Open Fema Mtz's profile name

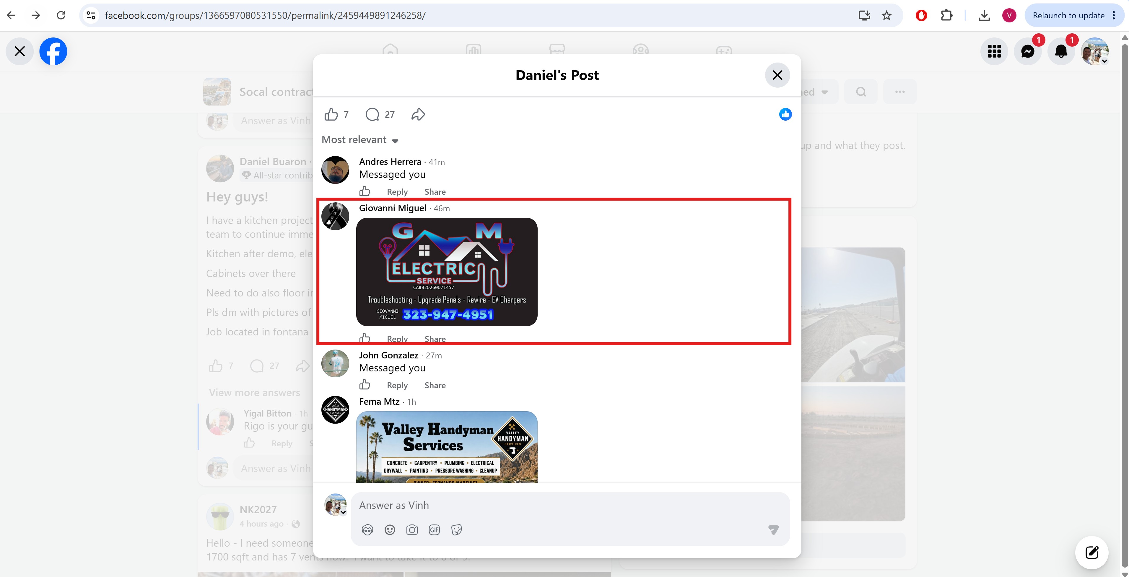pos(379,401)
